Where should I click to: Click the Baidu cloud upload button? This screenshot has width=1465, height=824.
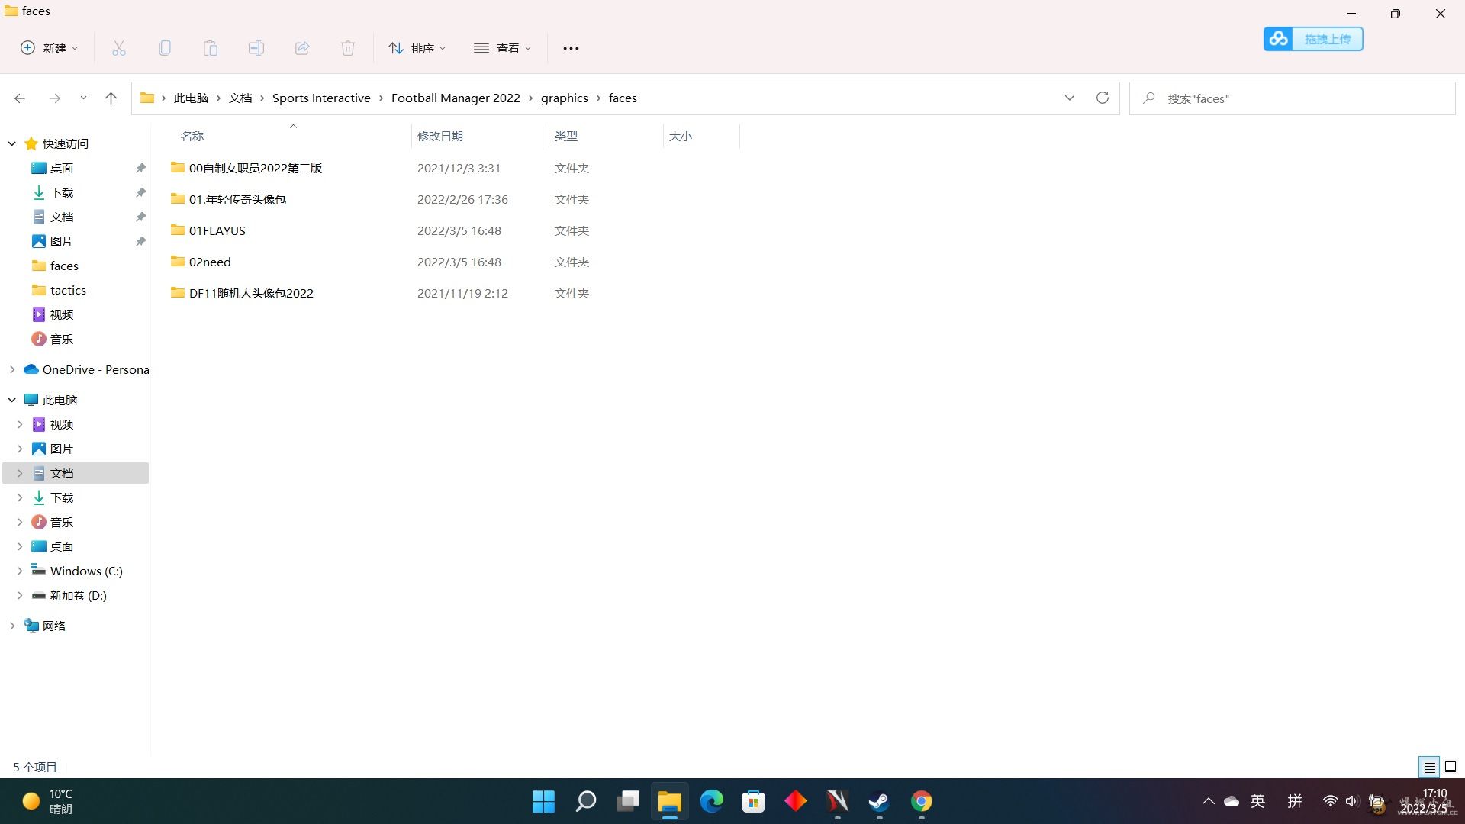point(1313,39)
